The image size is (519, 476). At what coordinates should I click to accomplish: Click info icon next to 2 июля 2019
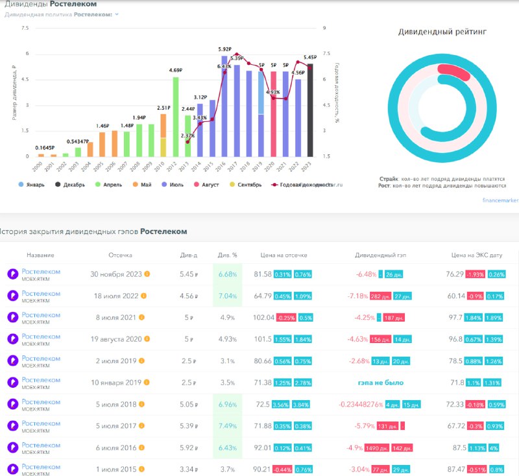[x=141, y=361]
